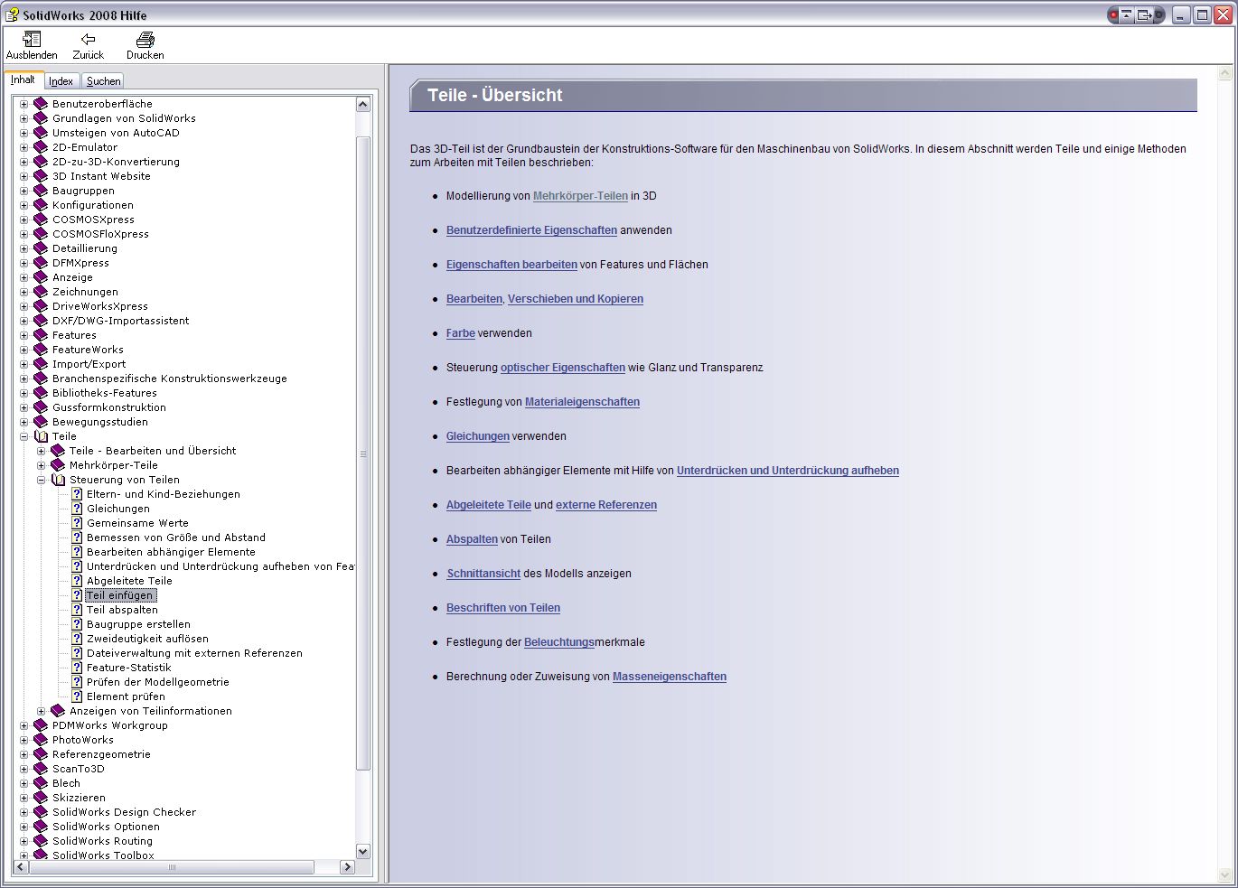This screenshot has height=888, width=1238.
Task: Switch to the Index tab
Action: tap(61, 81)
